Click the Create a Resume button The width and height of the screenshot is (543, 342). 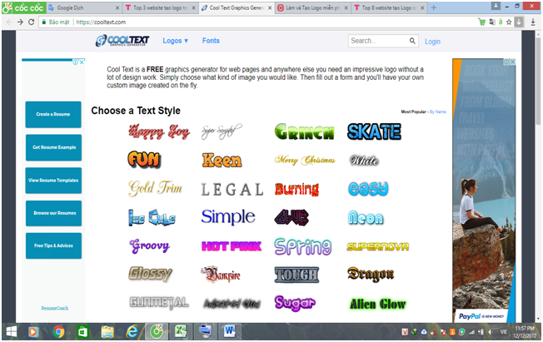point(53,113)
